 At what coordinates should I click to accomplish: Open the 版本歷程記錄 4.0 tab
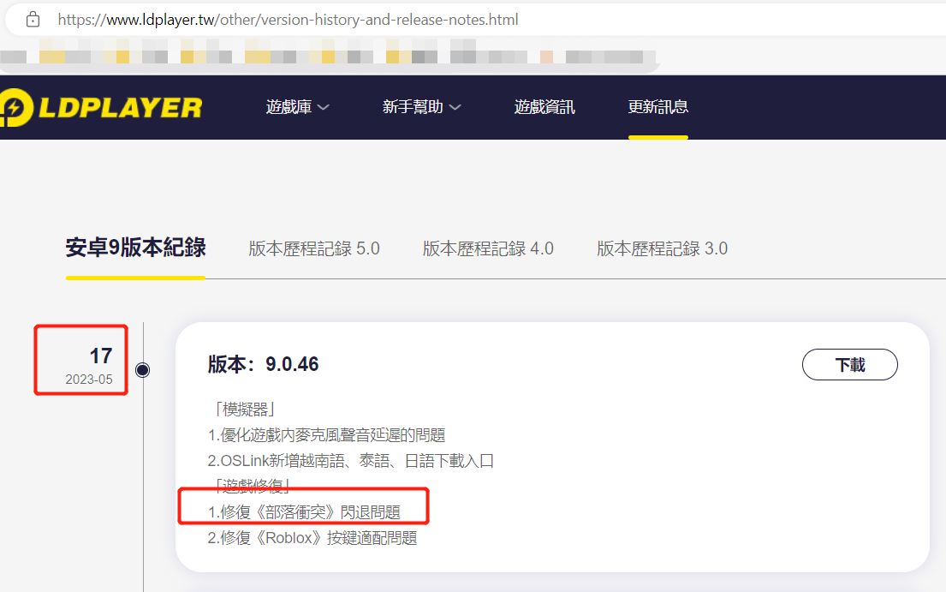point(488,248)
